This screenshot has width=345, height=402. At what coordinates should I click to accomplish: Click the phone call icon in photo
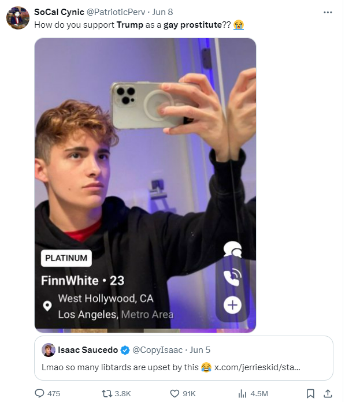(232, 277)
